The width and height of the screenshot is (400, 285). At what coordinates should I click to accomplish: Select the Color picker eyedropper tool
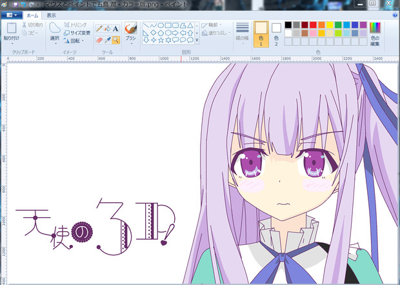(107, 40)
